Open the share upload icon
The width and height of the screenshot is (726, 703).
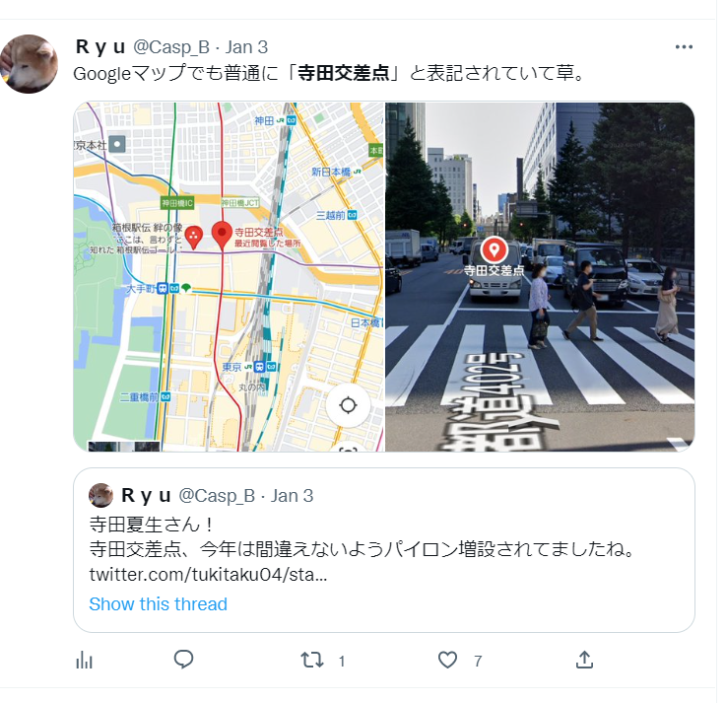pyautogui.click(x=584, y=660)
